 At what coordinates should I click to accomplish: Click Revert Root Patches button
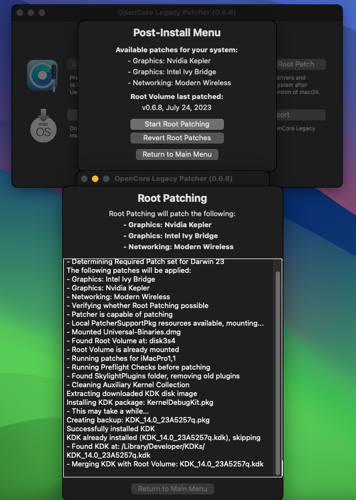click(x=177, y=138)
